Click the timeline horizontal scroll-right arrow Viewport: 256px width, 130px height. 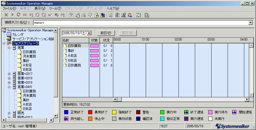coord(247,99)
